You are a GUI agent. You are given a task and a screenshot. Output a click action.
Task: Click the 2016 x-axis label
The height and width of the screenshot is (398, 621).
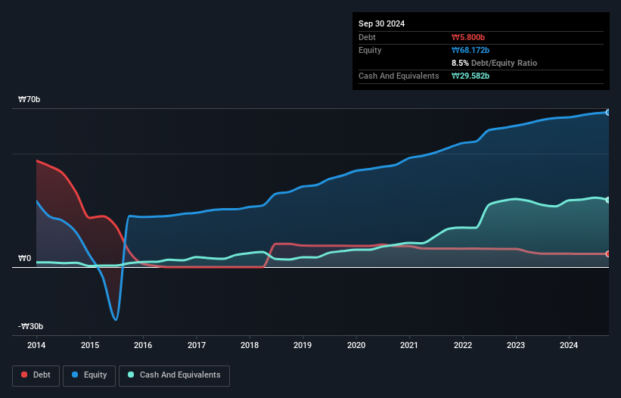coord(143,345)
